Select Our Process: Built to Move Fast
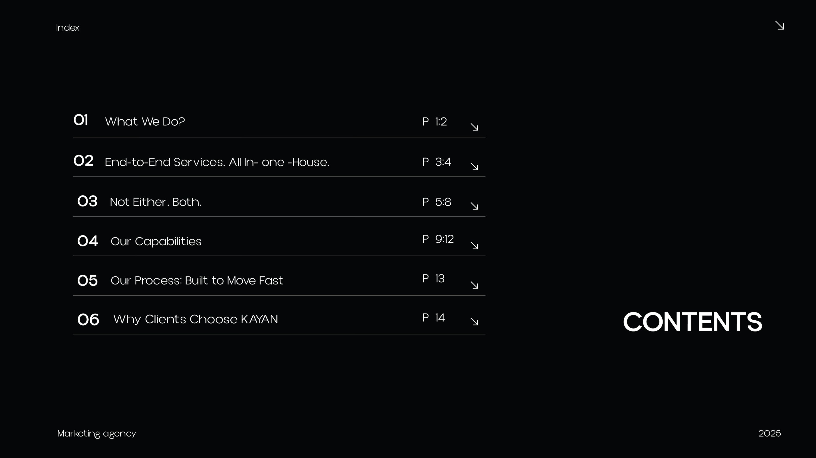 point(197,281)
